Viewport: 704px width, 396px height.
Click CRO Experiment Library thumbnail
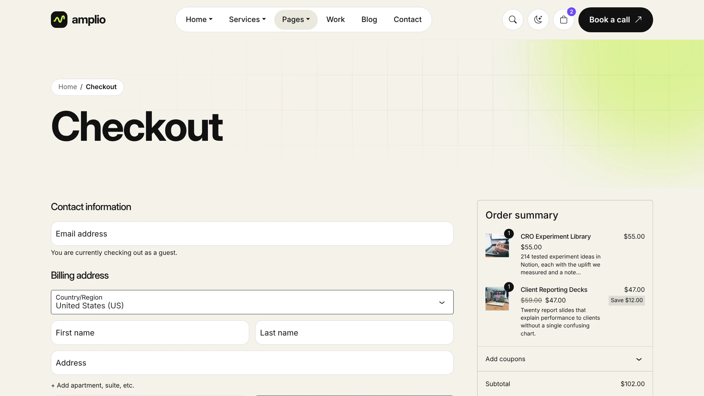click(497, 245)
